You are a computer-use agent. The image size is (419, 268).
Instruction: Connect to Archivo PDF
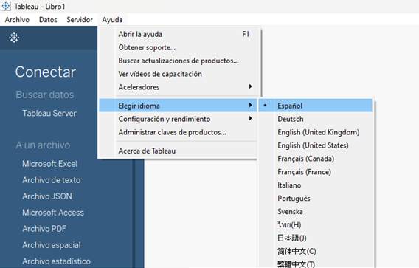[44, 229]
